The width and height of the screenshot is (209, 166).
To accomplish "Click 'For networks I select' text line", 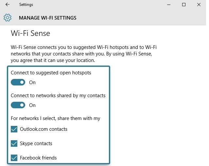I will pos(55,118).
